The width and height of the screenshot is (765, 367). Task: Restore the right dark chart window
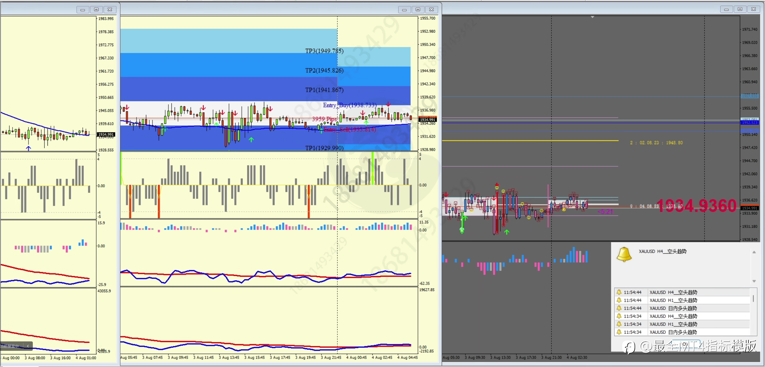coord(740,9)
